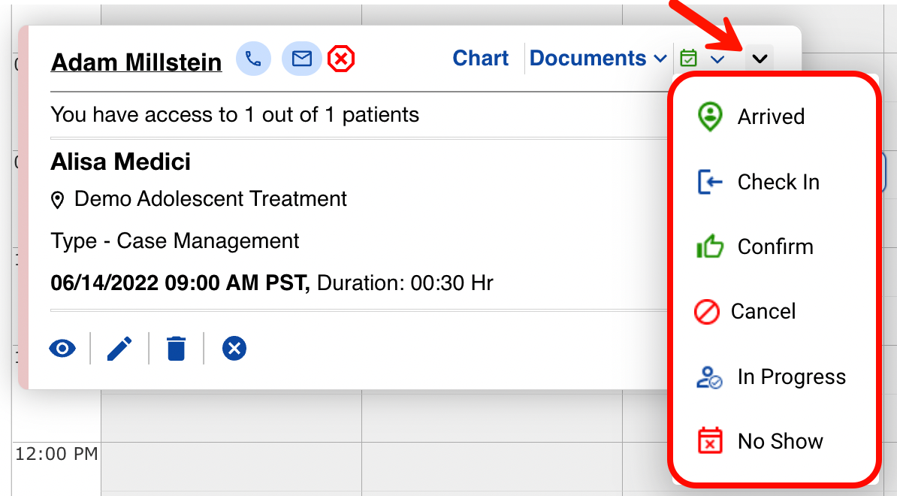897x496 pixels.
Task: Collapse the black chevron status menu
Action: click(760, 58)
